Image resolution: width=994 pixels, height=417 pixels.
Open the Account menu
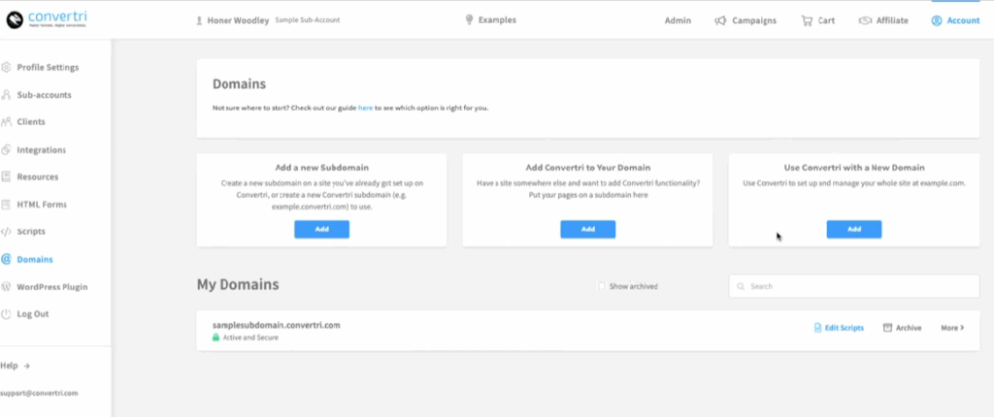point(955,20)
